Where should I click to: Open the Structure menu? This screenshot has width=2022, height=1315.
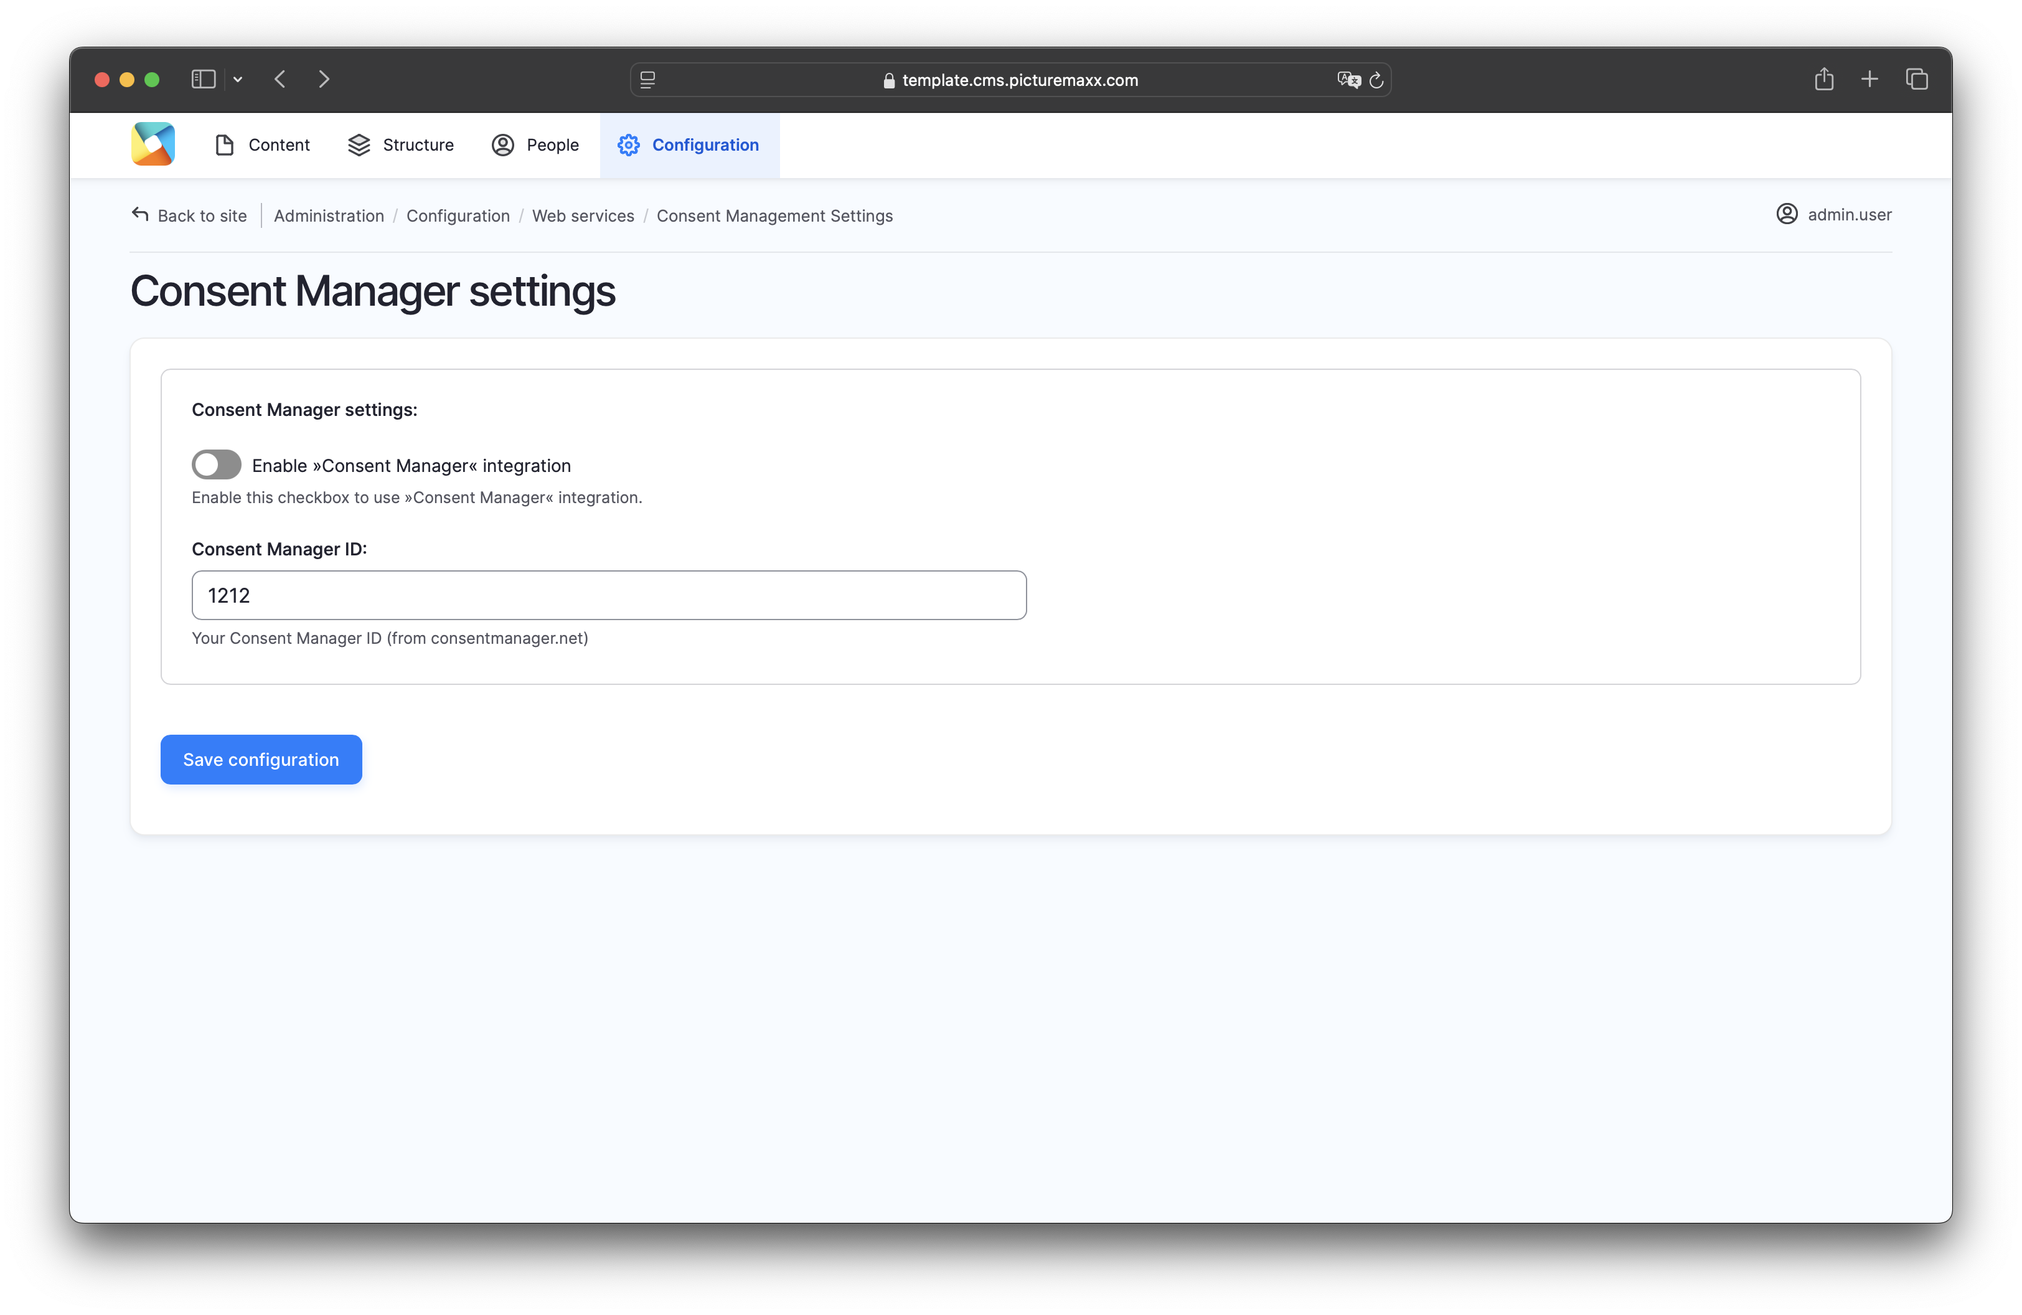click(x=401, y=145)
